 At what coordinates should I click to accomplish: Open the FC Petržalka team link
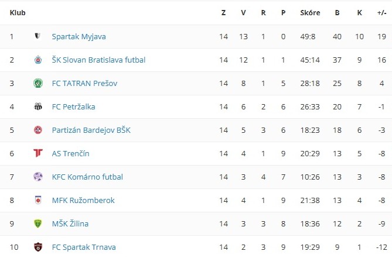pyautogui.click(x=73, y=106)
